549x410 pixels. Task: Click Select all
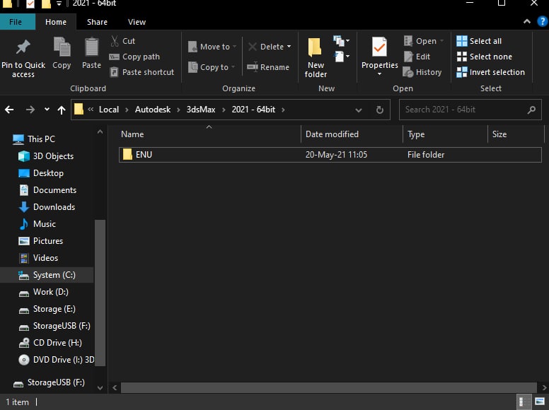479,41
